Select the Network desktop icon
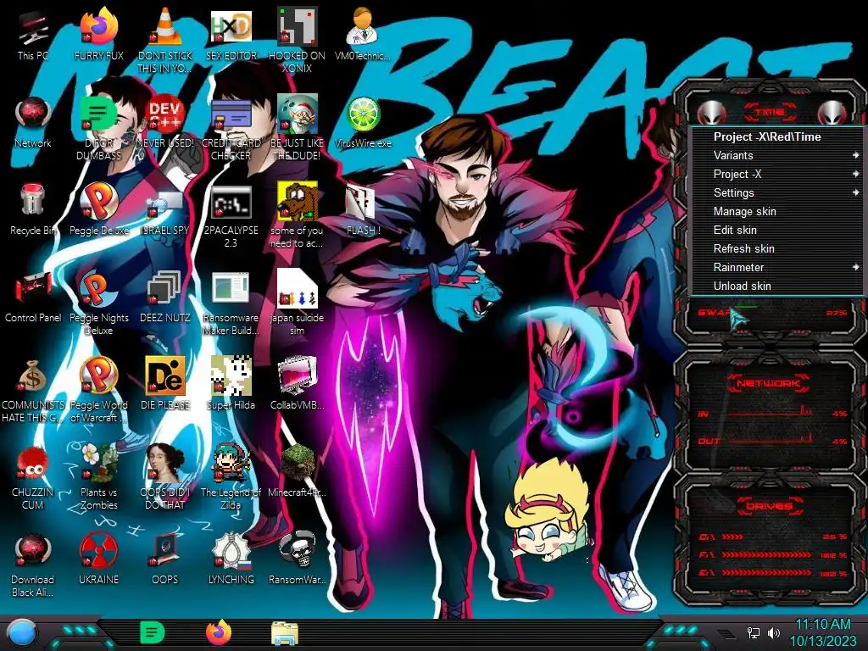 coord(33,123)
